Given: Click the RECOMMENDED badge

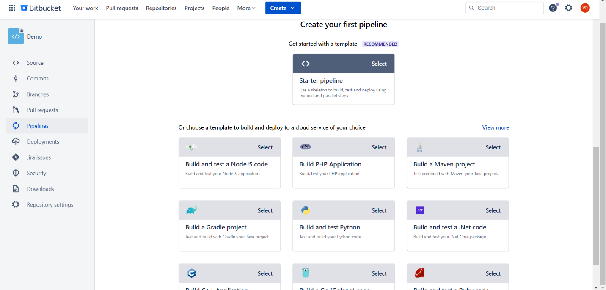Looking at the screenshot, I should click(380, 44).
